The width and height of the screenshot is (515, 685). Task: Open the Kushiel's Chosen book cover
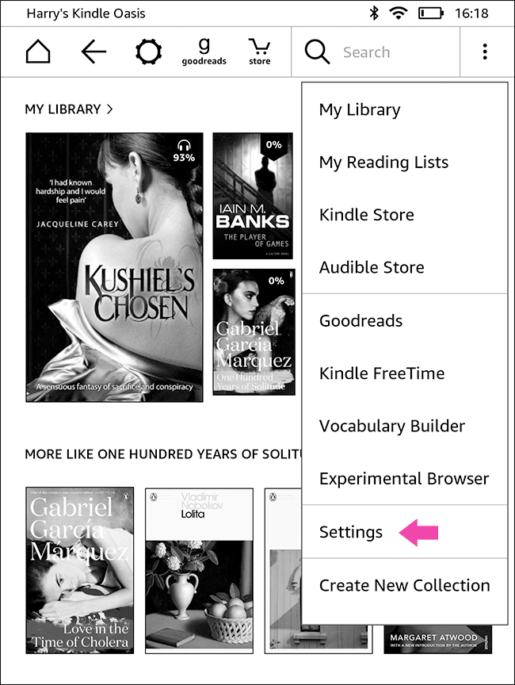click(114, 267)
